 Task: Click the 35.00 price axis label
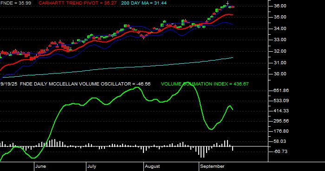(x=280, y=17)
